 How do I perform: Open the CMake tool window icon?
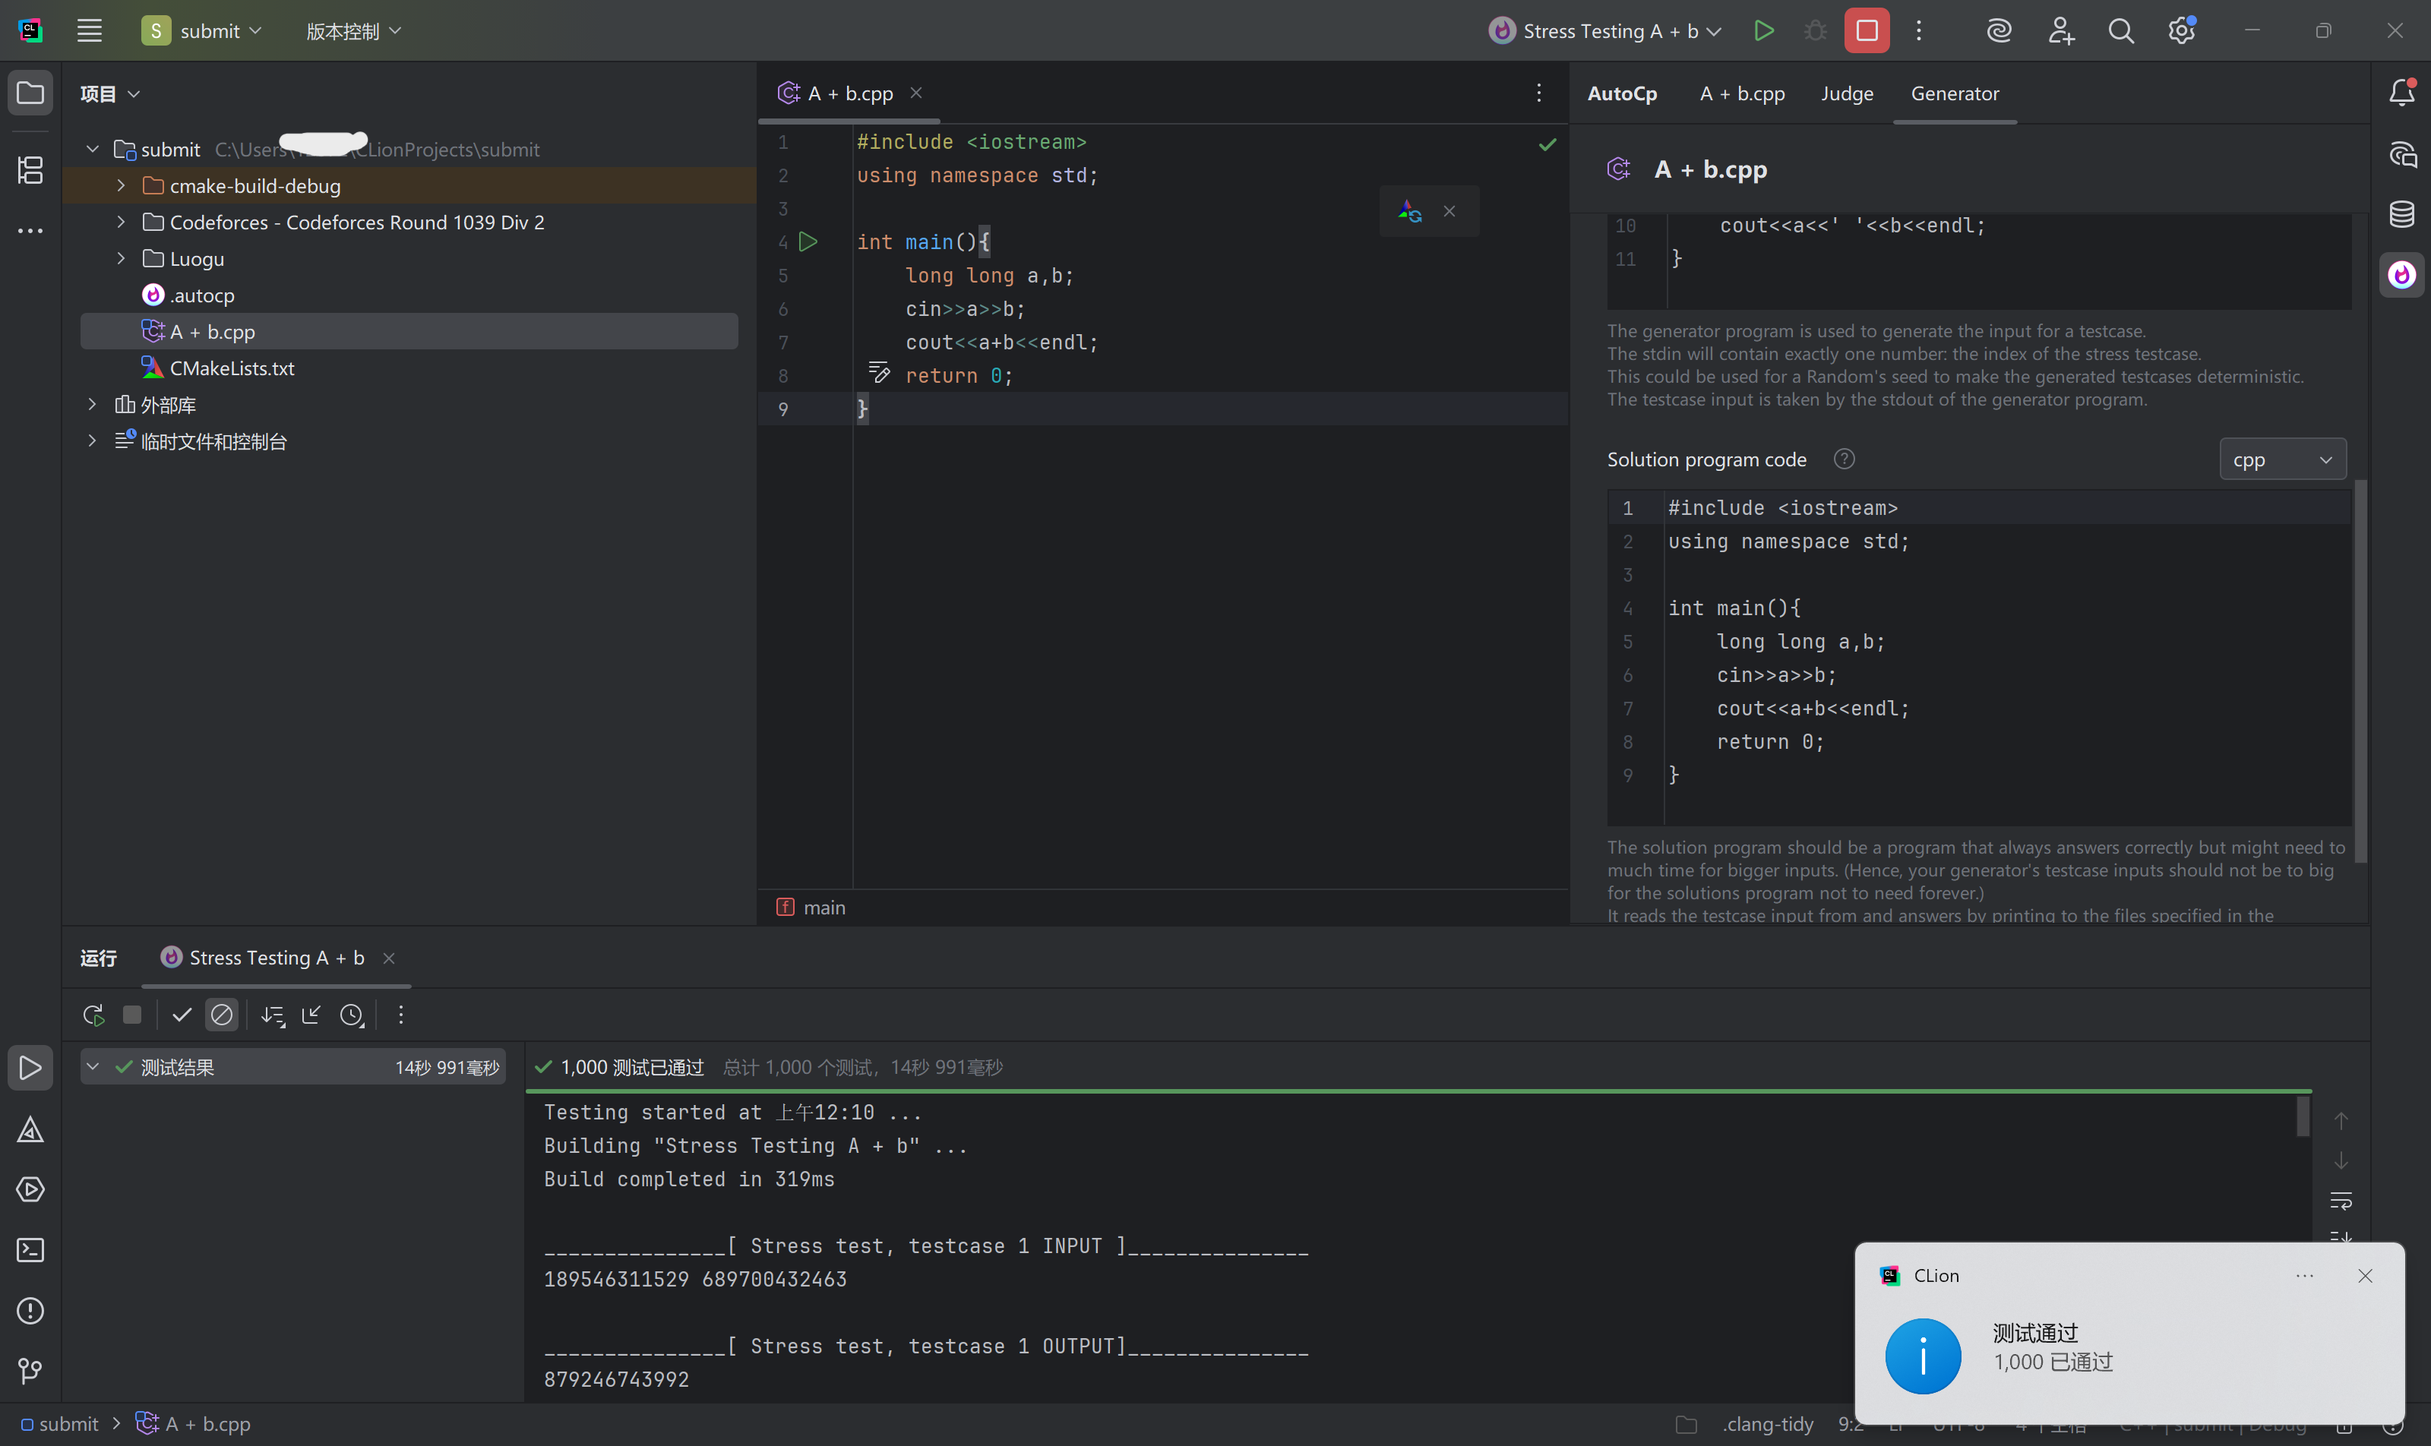pos(30,1130)
